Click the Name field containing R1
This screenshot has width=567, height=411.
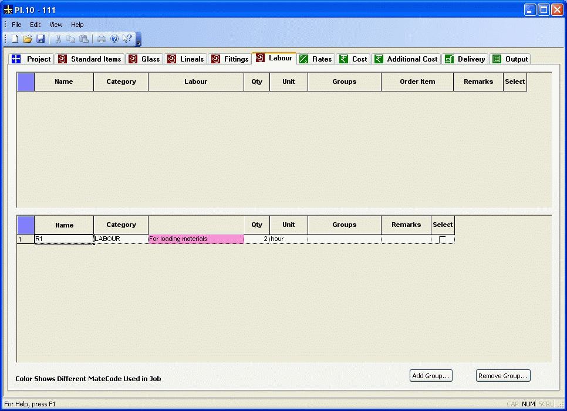coord(64,239)
